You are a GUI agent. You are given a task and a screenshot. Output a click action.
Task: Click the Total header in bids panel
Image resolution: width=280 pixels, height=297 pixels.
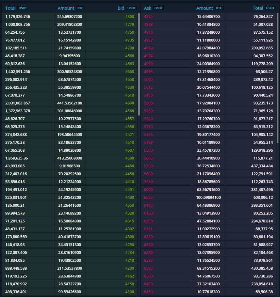click(x=16, y=8)
